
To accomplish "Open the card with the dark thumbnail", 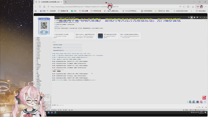I will [x=108, y=36].
